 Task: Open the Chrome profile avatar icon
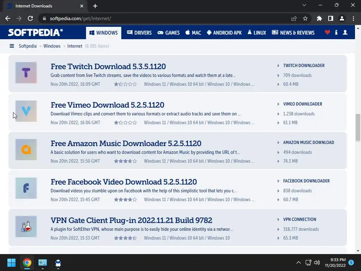click(x=342, y=18)
